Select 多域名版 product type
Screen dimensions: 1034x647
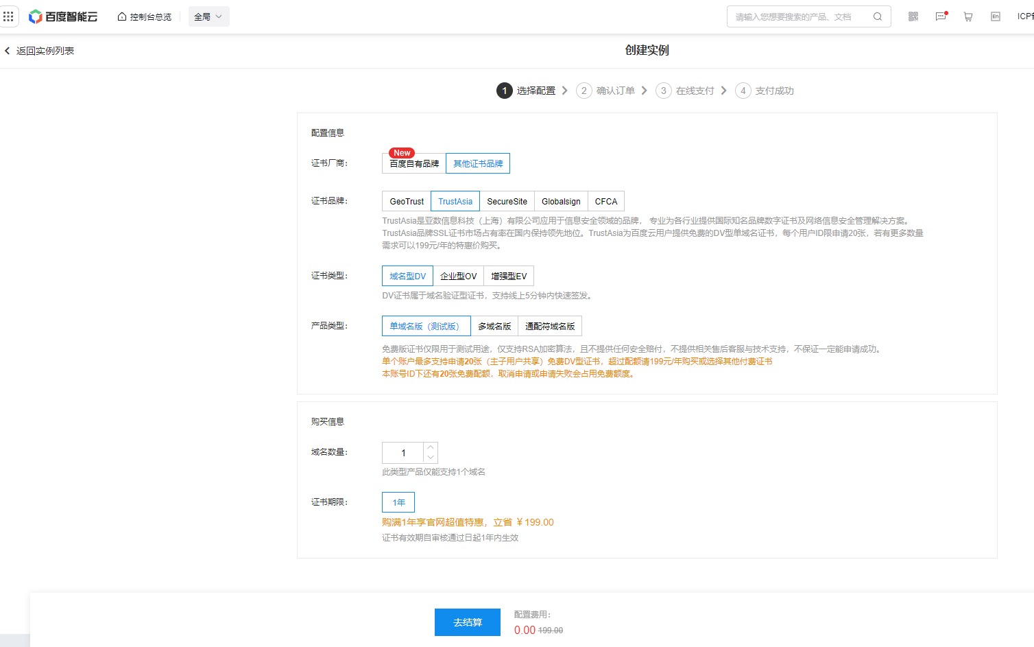pyautogui.click(x=494, y=326)
